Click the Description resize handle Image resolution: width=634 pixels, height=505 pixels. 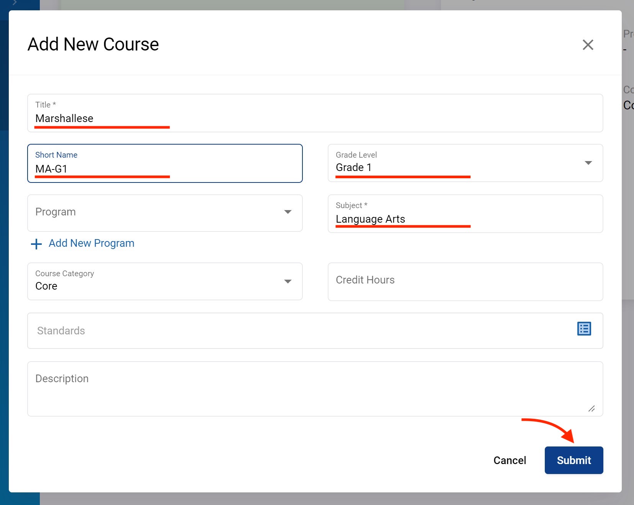click(x=592, y=409)
